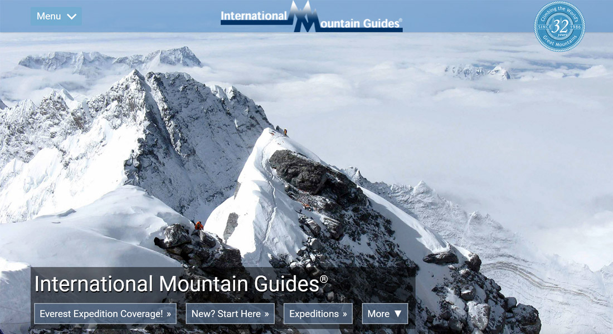Click the » arrow on Everest Expedition Coverage

point(168,314)
